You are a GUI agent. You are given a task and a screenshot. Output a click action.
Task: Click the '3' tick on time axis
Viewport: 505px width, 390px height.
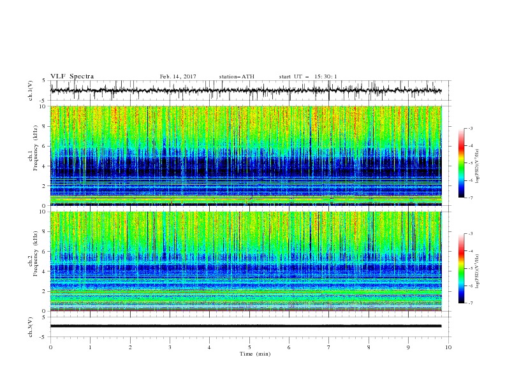tap(170, 347)
